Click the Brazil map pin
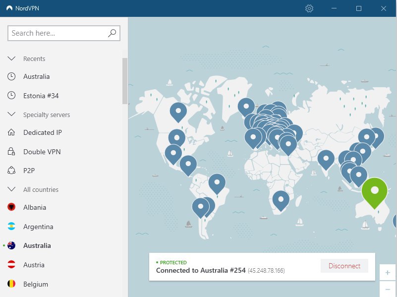Image resolution: width=397 pixels, height=297 pixels. click(217, 183)
